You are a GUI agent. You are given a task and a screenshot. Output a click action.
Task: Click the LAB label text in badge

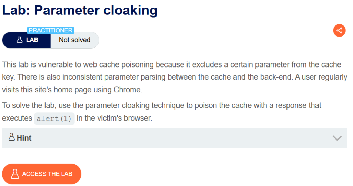(32, 40)
